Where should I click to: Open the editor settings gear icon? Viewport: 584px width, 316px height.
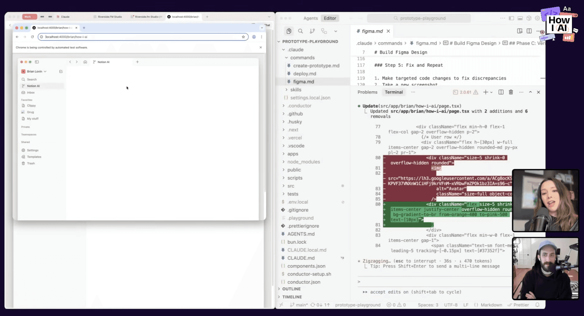(x=537, y=18)
